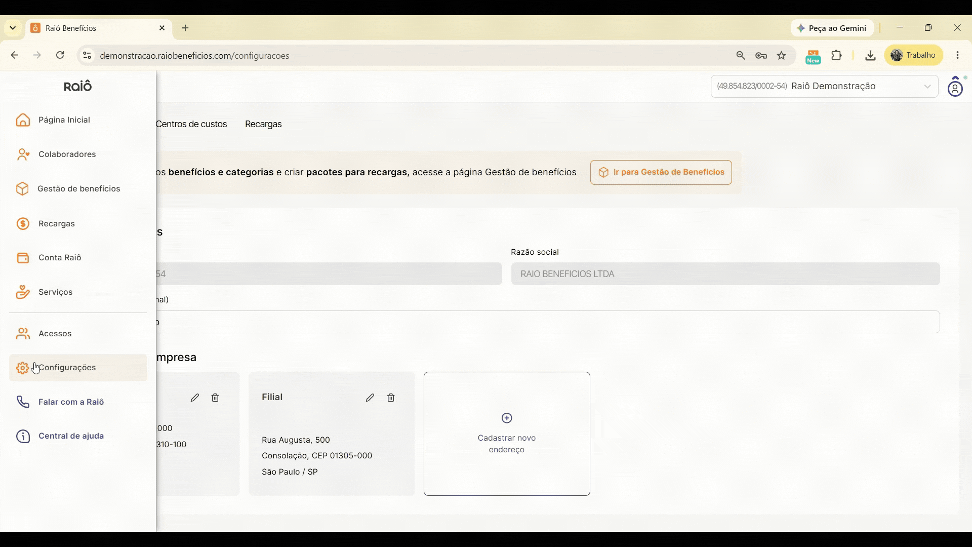
Task: Click the Razão social field
Action: pos(725,274)
